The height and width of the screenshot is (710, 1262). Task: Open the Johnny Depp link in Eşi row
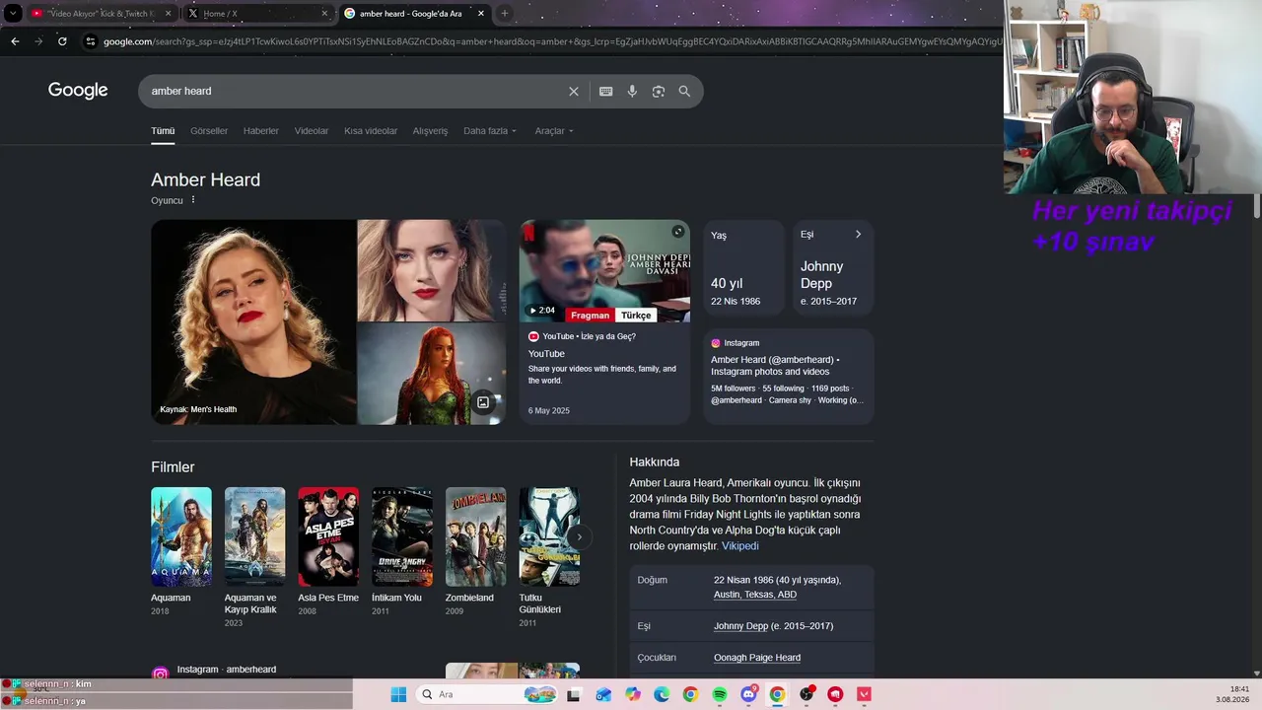click(740, 626)
